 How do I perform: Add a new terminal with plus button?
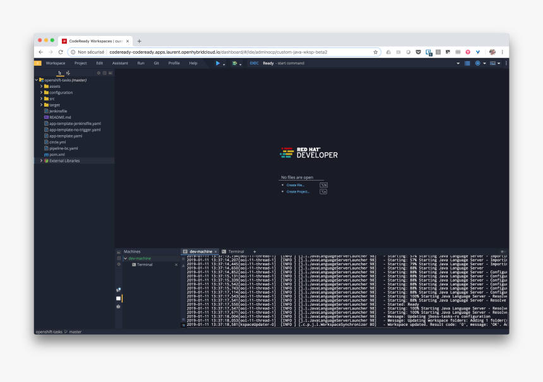coord(254,252)
